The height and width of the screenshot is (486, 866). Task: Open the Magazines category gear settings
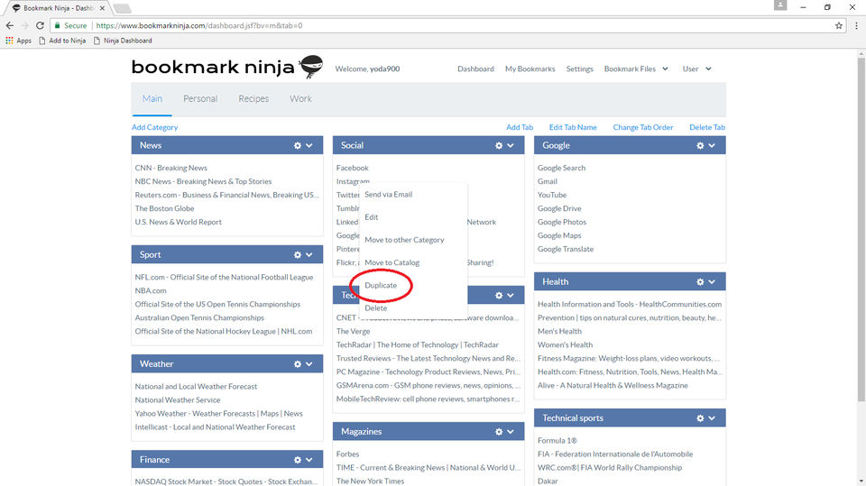click(499, 432)
